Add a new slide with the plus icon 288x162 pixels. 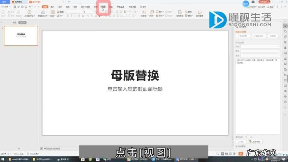click(19, 148)
